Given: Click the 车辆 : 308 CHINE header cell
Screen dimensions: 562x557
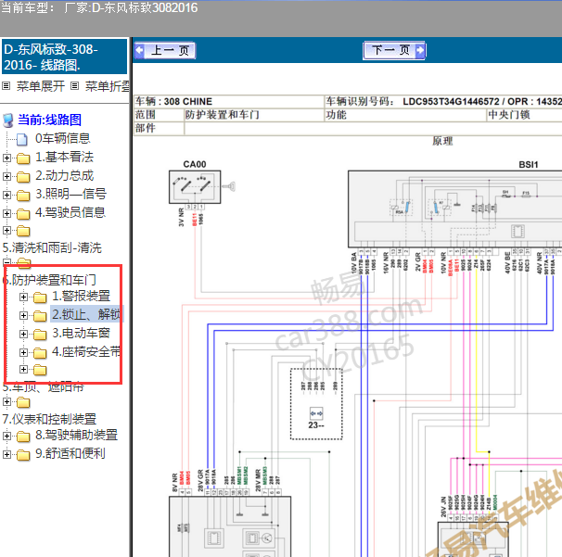Looking at the screenshot, I should click(229, 101).
